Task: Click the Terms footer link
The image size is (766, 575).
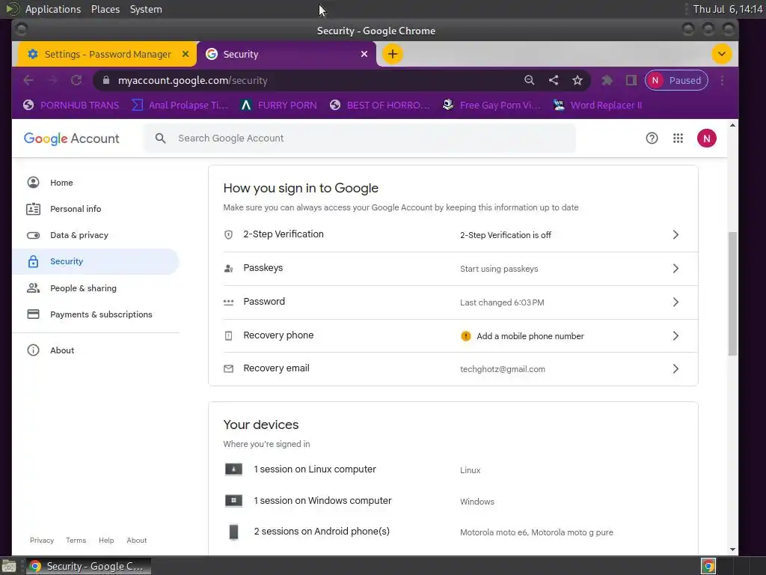Action: click(76, 541)
